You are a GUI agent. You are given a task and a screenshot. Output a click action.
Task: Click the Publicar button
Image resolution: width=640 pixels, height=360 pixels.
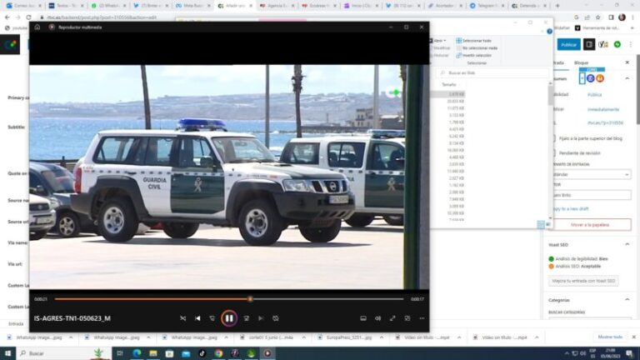pos(569,44)
